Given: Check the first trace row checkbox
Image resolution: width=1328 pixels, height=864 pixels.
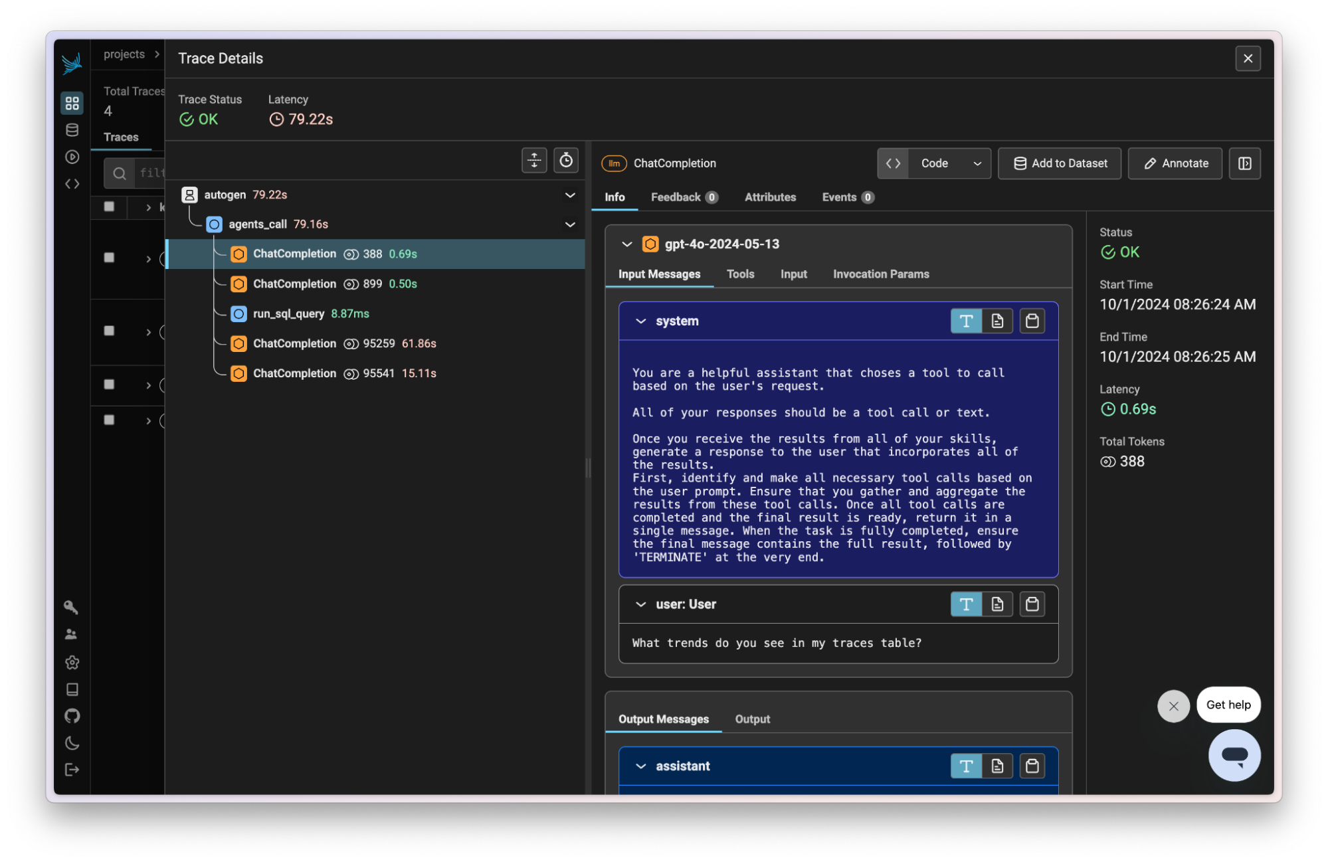Looking at the screenshot, I should pyautogui.click(x=110, y=258).
